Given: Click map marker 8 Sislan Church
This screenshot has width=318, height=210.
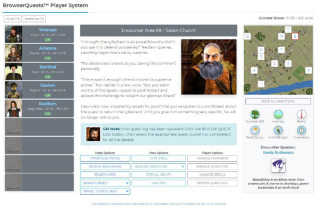Looking at the screenshot, I should [295, 37].
